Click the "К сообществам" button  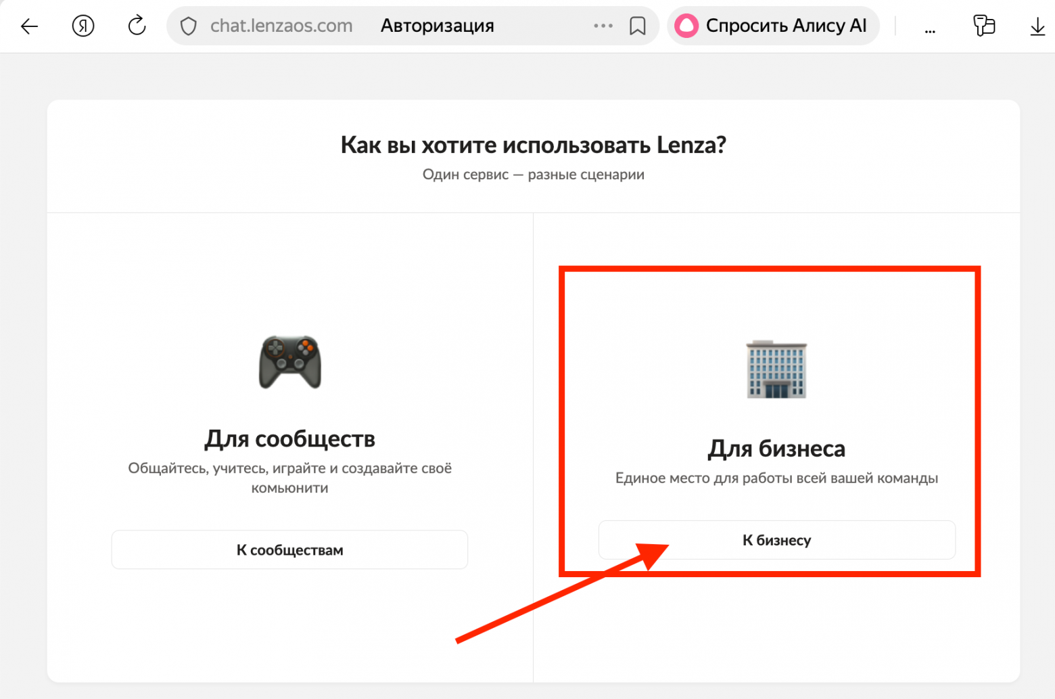coord(289,549)
